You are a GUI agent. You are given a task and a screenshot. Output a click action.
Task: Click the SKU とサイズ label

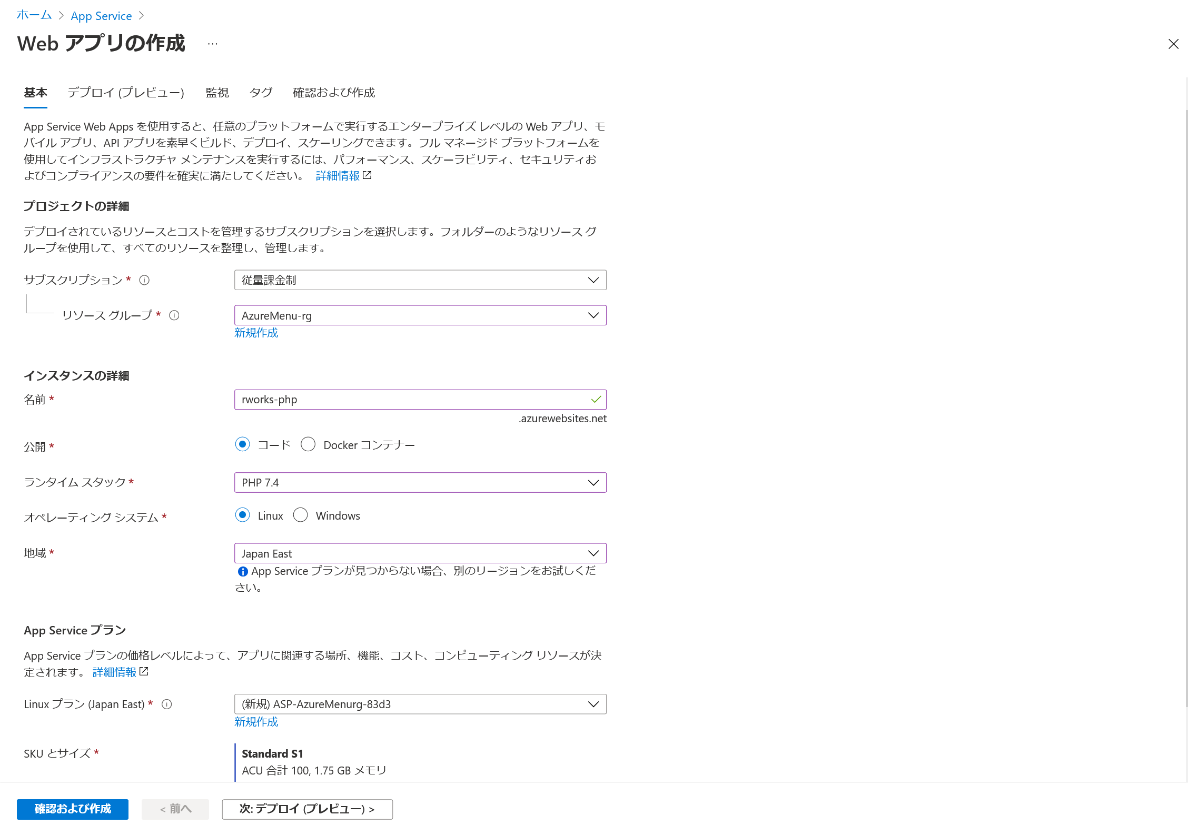(x=57, y=754)
